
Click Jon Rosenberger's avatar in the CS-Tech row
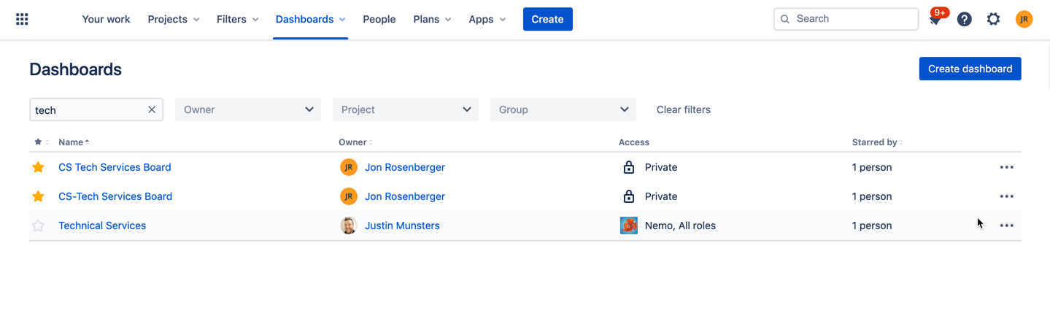tap(348, 196)
